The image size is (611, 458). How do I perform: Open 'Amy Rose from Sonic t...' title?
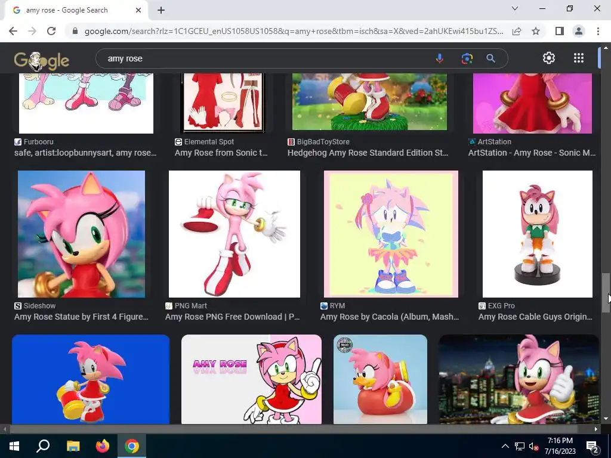click(x=221, y=153)
